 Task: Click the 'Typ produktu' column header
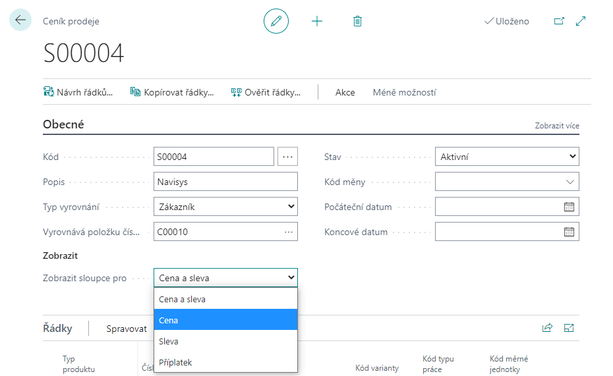(78, 364)
